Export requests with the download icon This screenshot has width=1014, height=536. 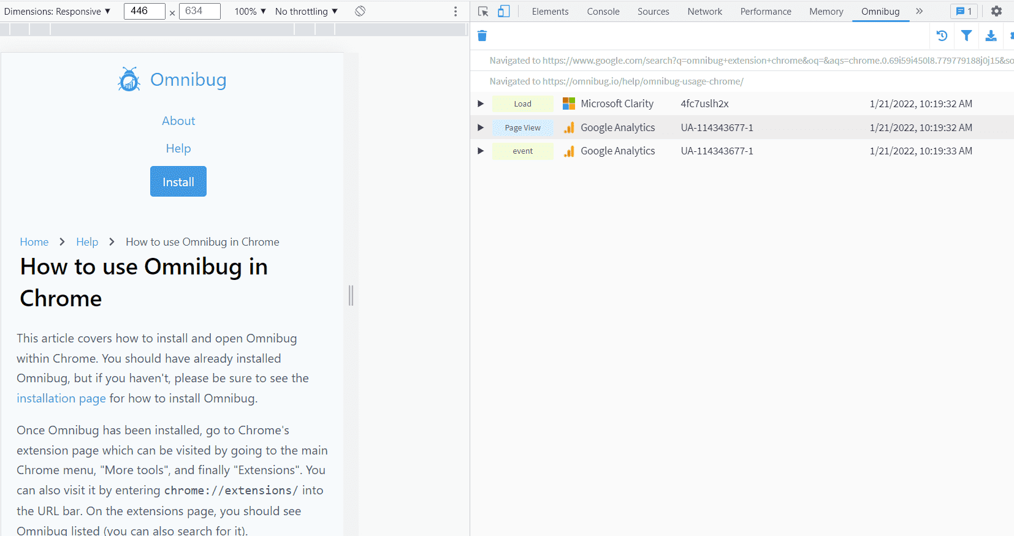click(x=991, y=36)
